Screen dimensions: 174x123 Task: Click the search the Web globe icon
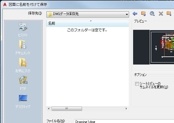(x=152, y=14)
